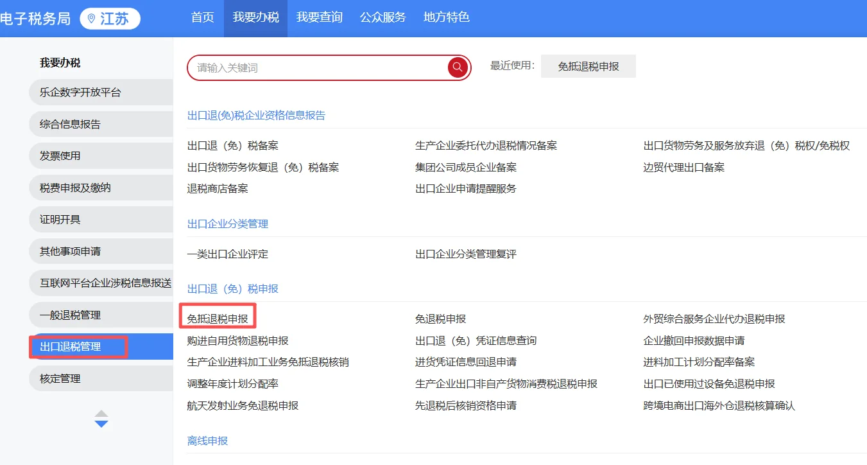Open the 我要查询 menu
This screenshot has height=465, width=867.
(320, 18)
